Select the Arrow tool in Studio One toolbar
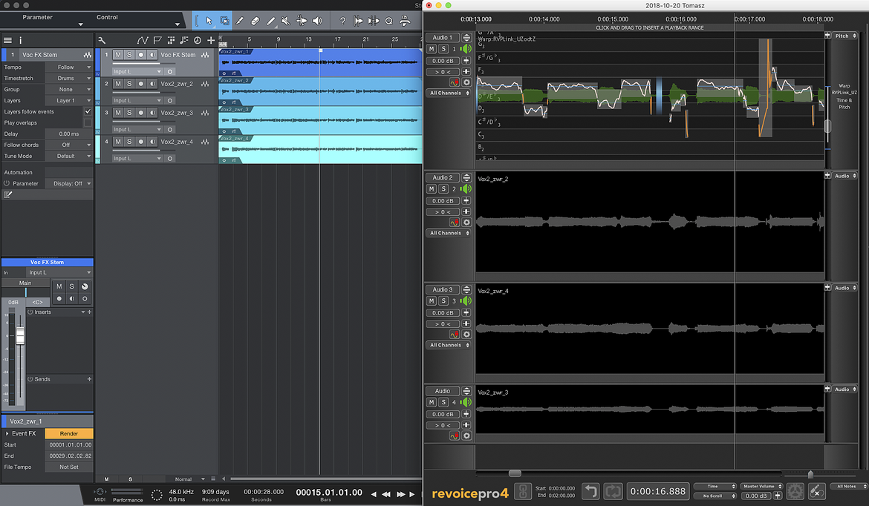Image resolution: width=869 pixels, height=506 pixels. [x=209, y=21]
